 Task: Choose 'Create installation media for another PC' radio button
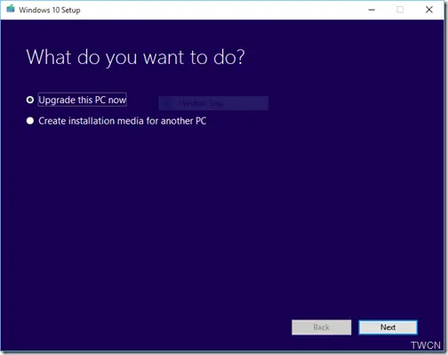click(x=30, y=121)
